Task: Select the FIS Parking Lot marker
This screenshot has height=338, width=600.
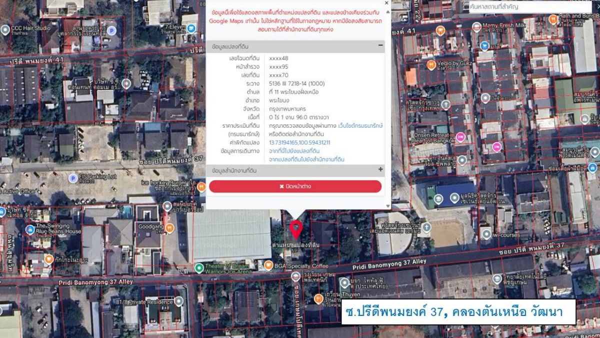Action: click(x=73, y=178)
